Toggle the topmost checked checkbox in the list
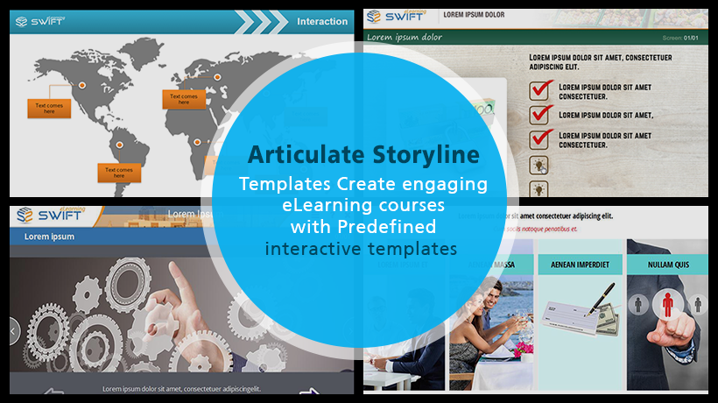718x403 pixels. 540,90
